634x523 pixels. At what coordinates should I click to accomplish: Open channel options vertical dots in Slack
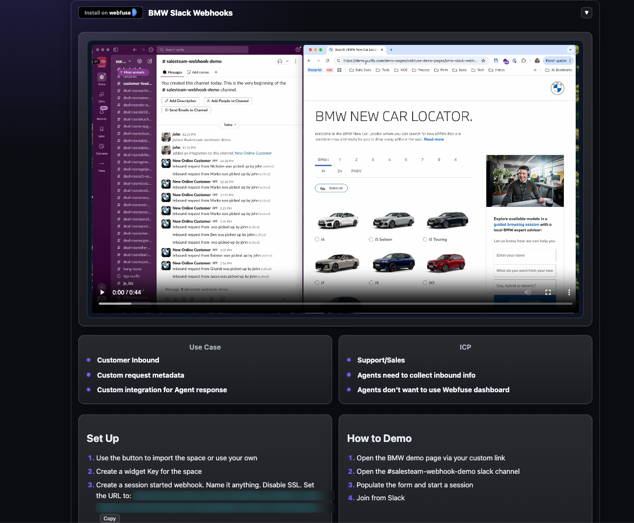(x=295, y=61)
